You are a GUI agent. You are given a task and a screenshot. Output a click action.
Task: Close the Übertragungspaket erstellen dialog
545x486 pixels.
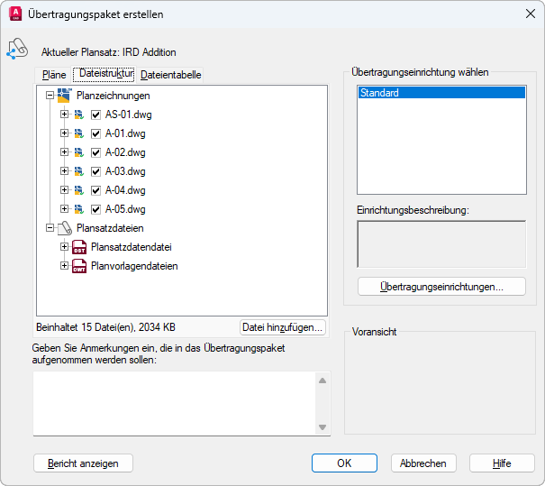[x=531, y=14]
